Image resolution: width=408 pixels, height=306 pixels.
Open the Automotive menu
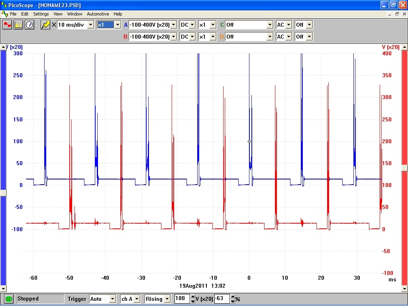coord(98,14)
